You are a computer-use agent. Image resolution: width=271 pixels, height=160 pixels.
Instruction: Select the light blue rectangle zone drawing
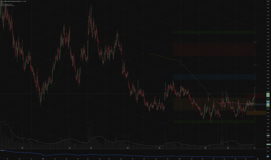pyautogui.click(x=213, y=77)
